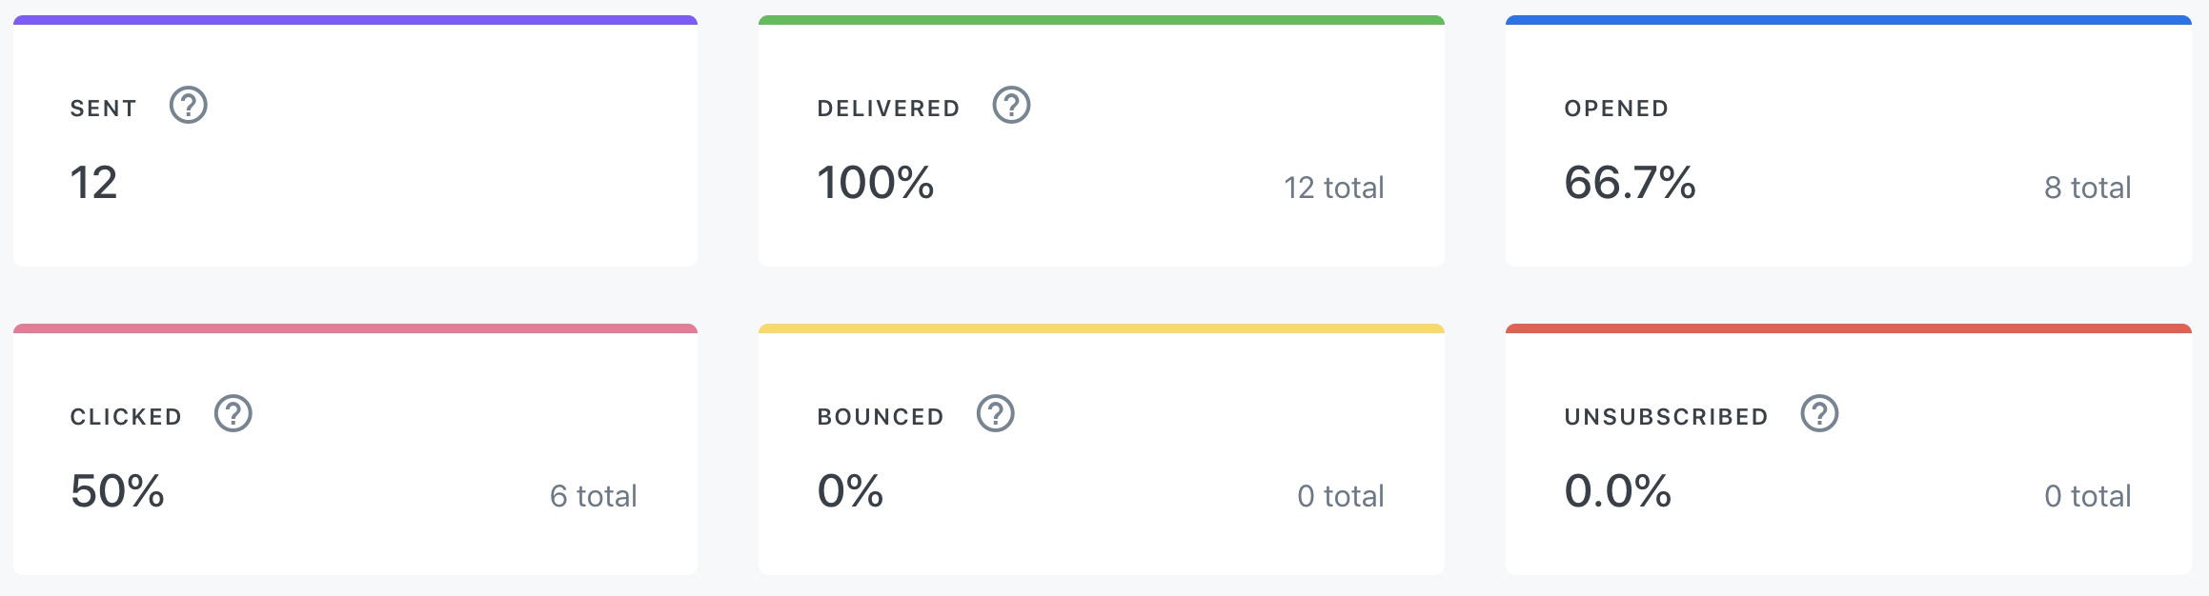
Task: Open the Delivered help tooltip icon
Action: (1011, 106)
